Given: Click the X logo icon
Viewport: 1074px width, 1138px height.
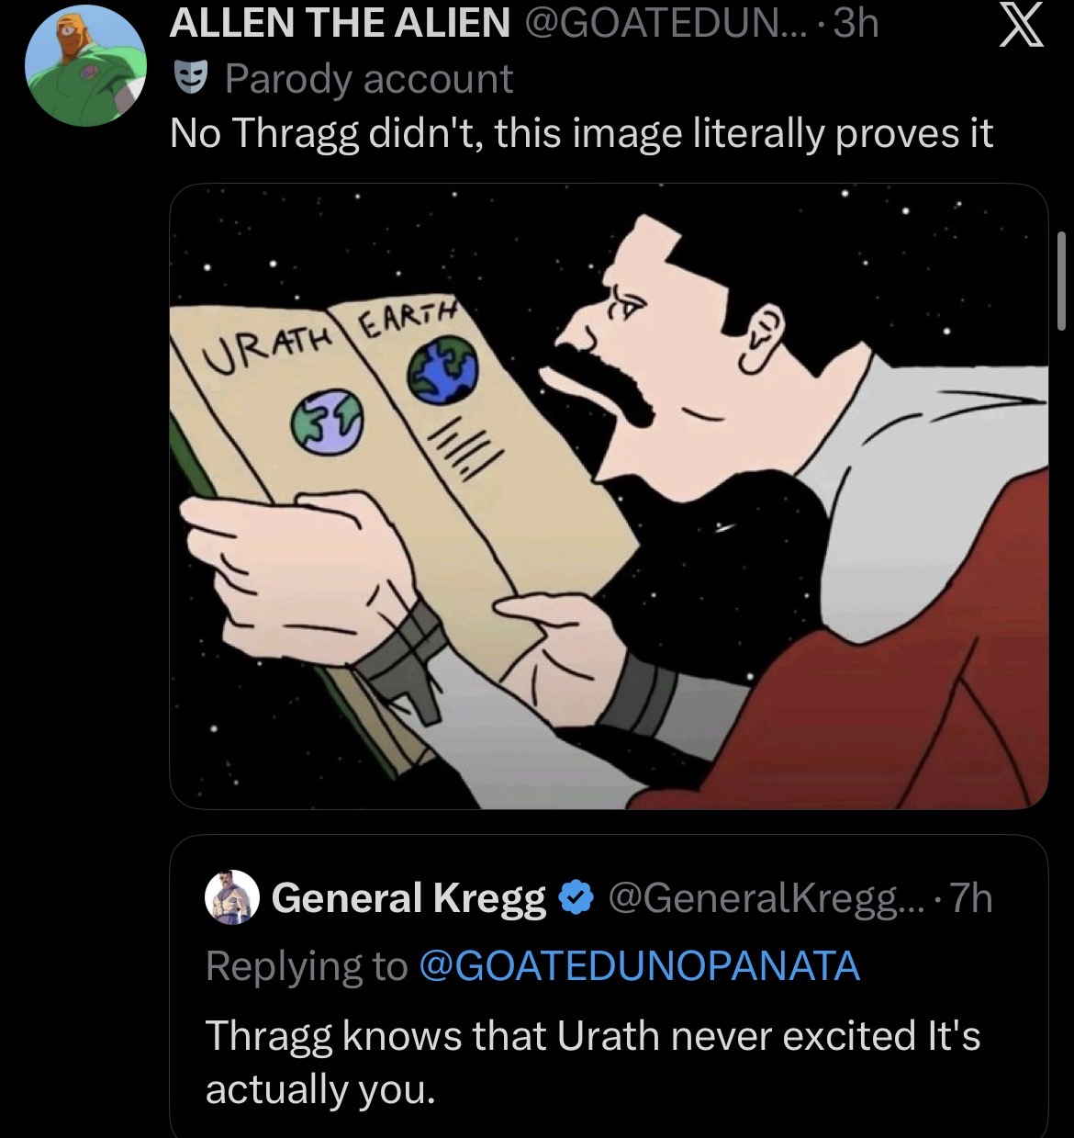Looking at the screenshot, I should click(x=1020, y=27).
